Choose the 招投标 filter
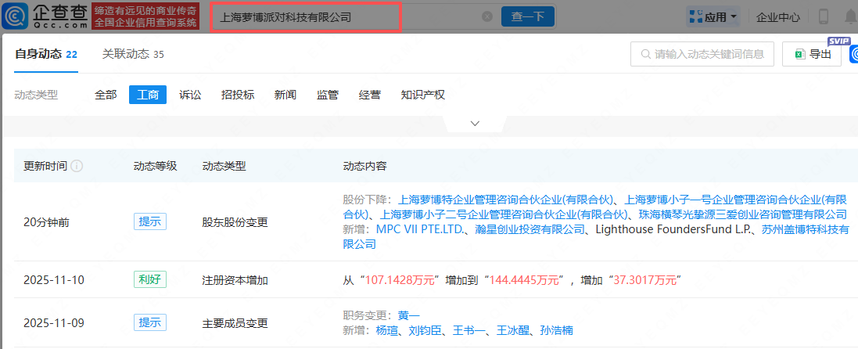The image size is (858, 349). 238,95
